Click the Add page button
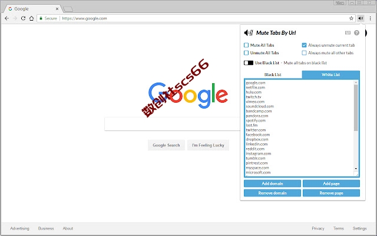The image size is (377, 236). click(331, 183)
